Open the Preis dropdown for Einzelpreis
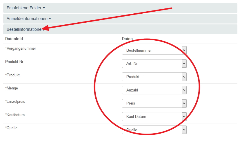 154,103
